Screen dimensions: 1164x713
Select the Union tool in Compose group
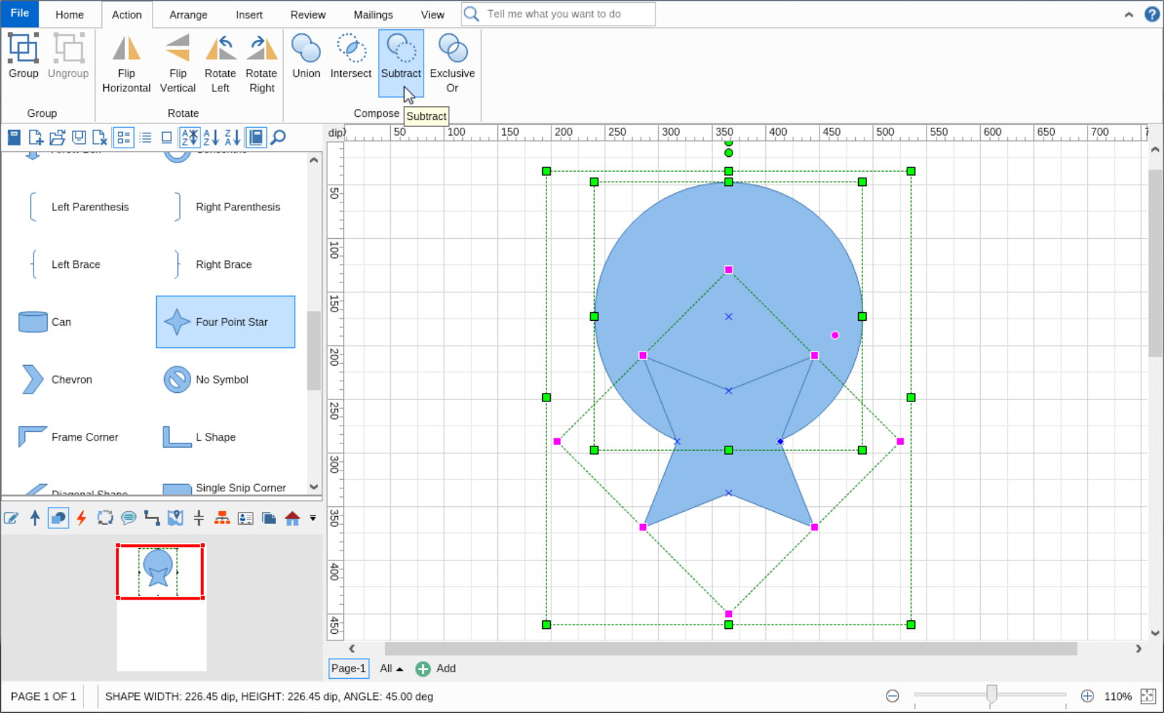tap(306, 61)
